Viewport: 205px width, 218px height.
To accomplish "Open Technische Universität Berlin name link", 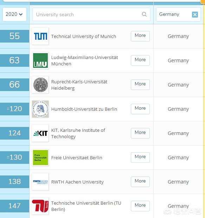I will [x=86, y=206].
